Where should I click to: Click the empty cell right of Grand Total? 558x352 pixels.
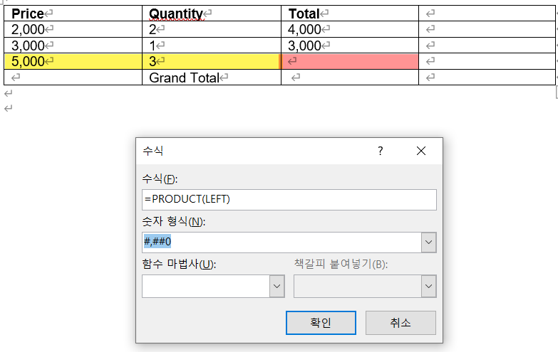click(x=350, y=78)
